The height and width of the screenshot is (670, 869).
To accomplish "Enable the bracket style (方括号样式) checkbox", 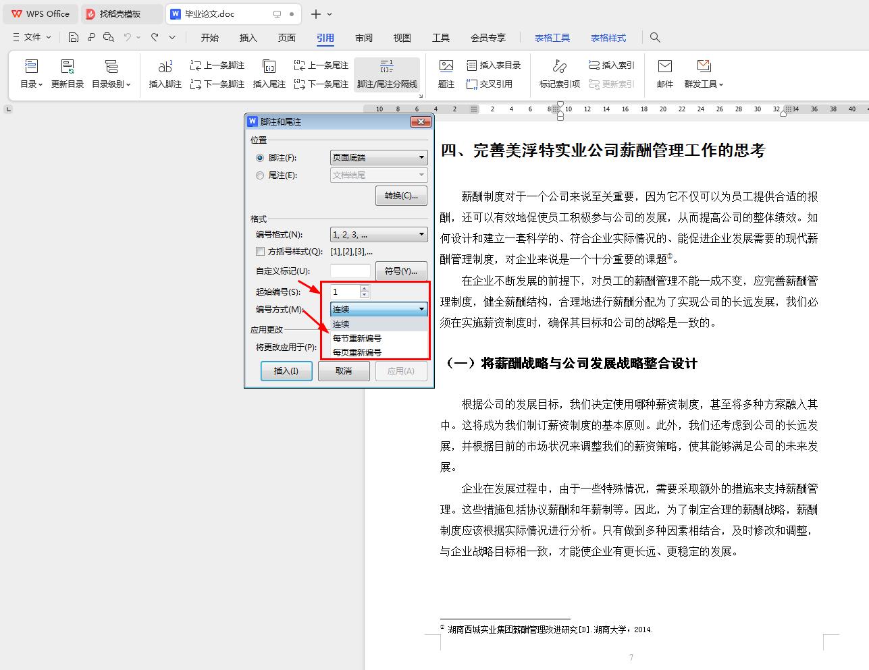I will tap(260, 252).
